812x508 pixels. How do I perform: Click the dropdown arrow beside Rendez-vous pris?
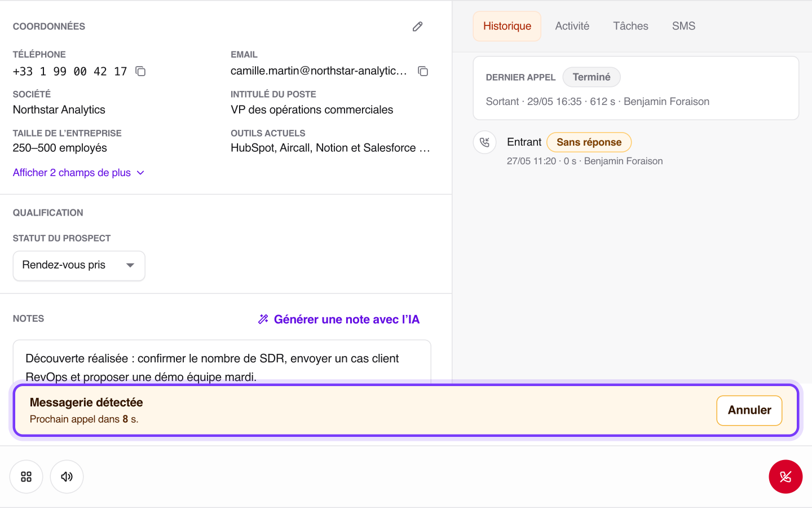130,265
